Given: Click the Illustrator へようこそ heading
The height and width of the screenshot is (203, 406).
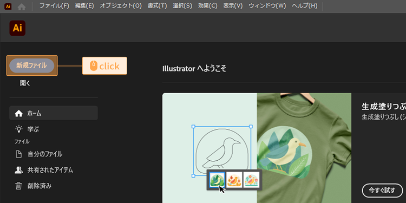Looking at the screenshot, I should point(194,69).
